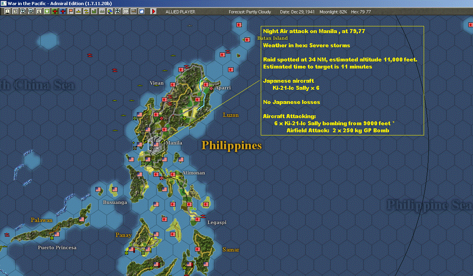Screen dimensions: 473x276
Task: Click the white star on green icon
Action: 47,11
